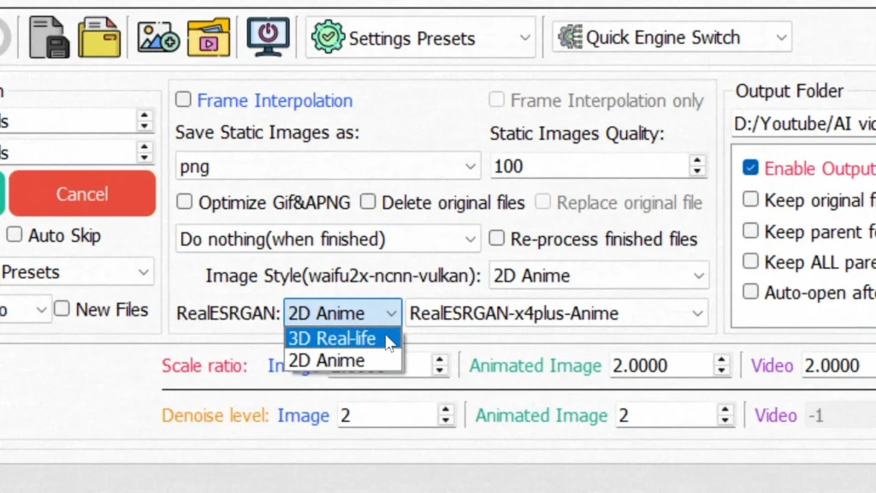Image resolution: width=876 pixels, height=493 pixels.
Task: Open the Quick Engine Switch dropdown
Action: [x=672, y=38]
